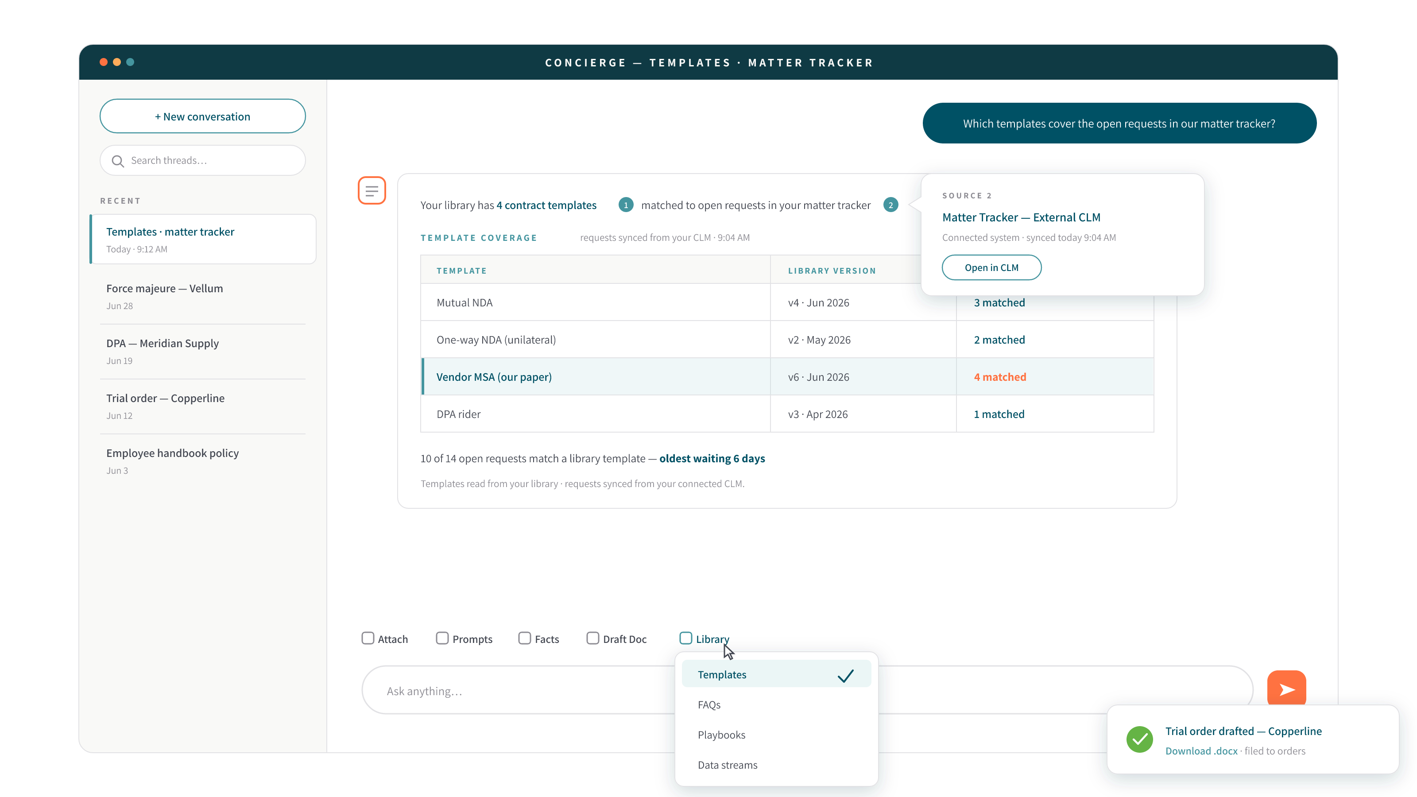
Task: Click the search magnifier icon
Action: (118, 161)
